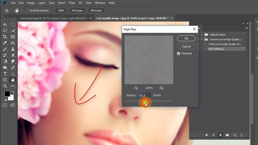The height and width of the screenshot is (145, 258).
Task: Select the Brush tool
Action: [x=5, y=49]
